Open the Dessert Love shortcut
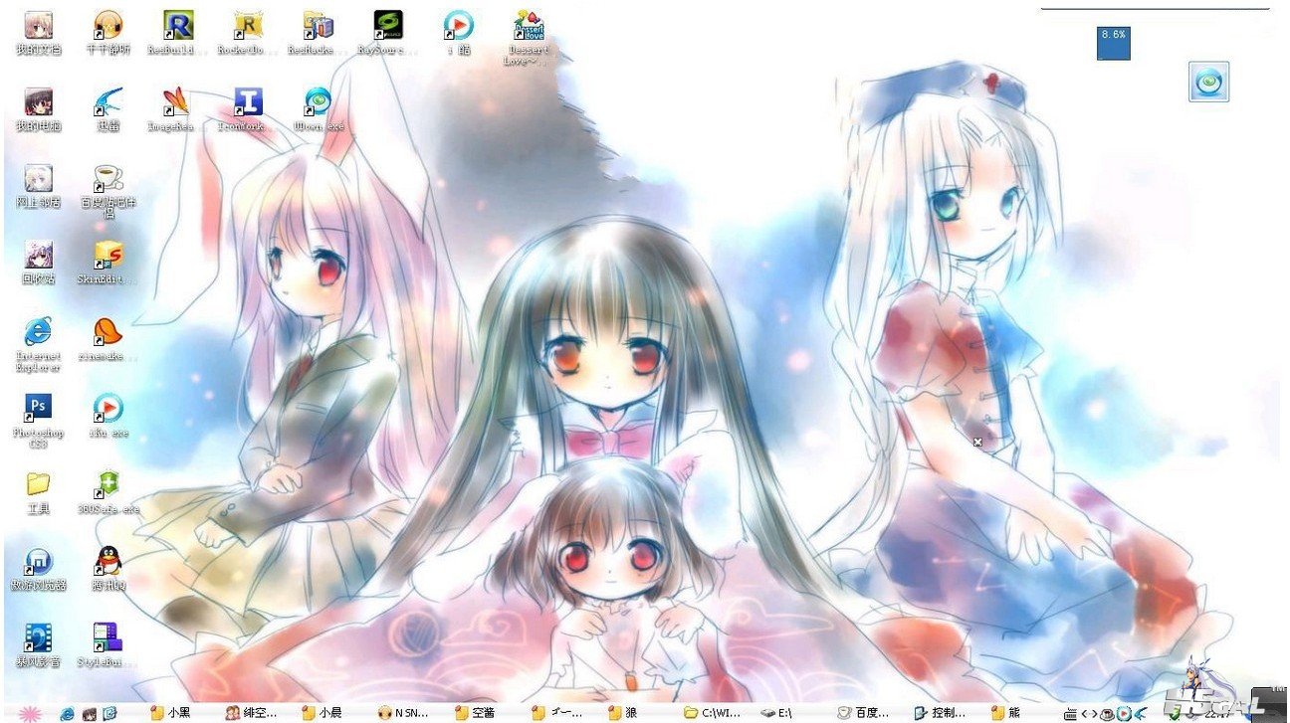 click(x=529, y=25)
